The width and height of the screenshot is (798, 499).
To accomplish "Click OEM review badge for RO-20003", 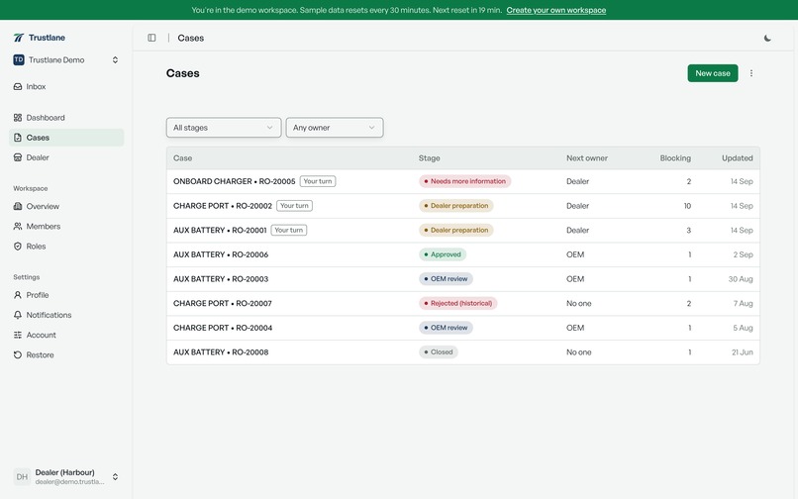I will (x=446, y=279).
